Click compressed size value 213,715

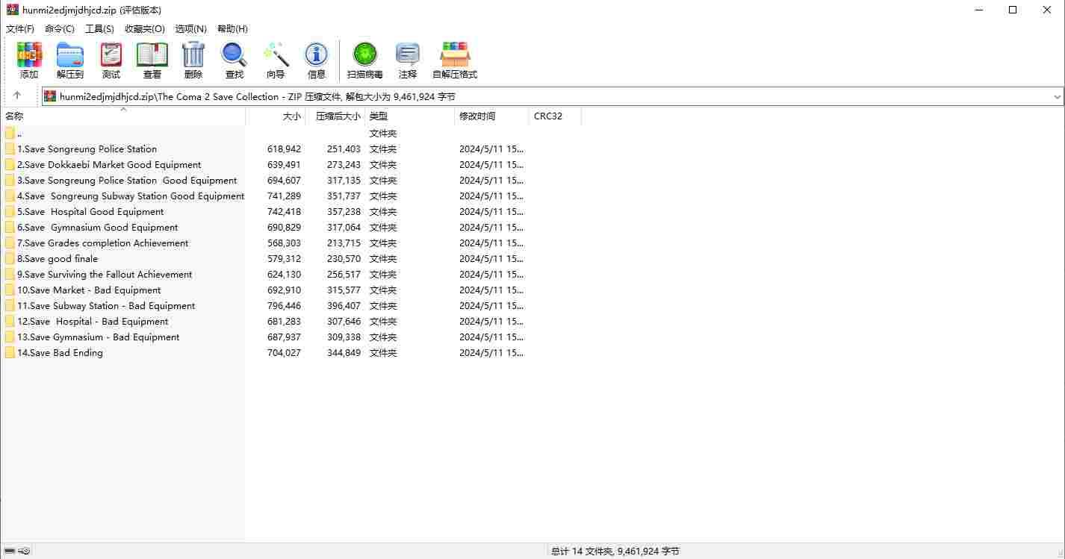click(344, 243)
